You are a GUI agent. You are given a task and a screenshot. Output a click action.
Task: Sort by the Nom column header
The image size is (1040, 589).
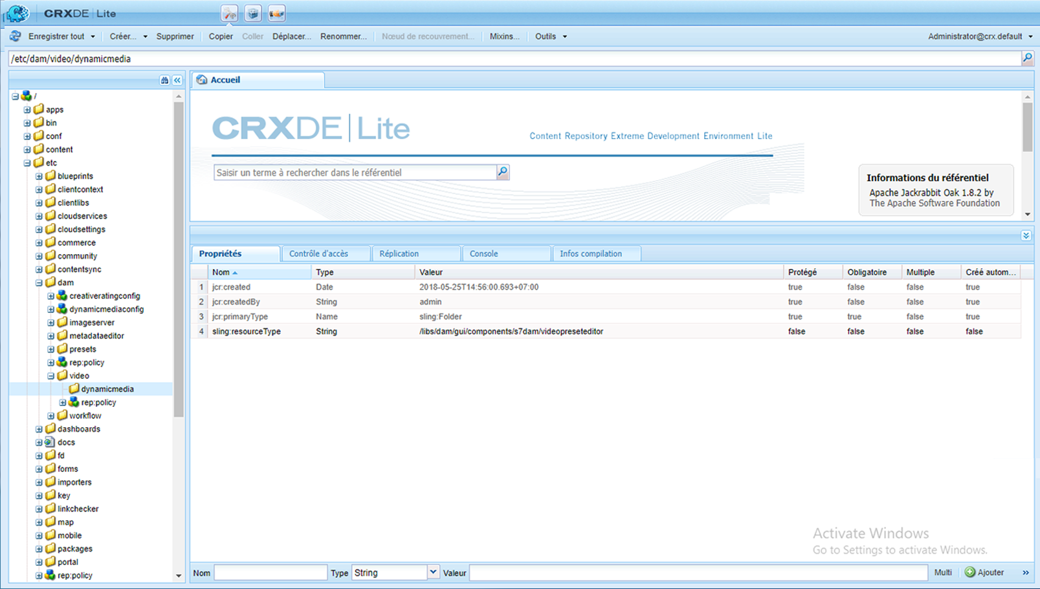click(x=259, y=272)
